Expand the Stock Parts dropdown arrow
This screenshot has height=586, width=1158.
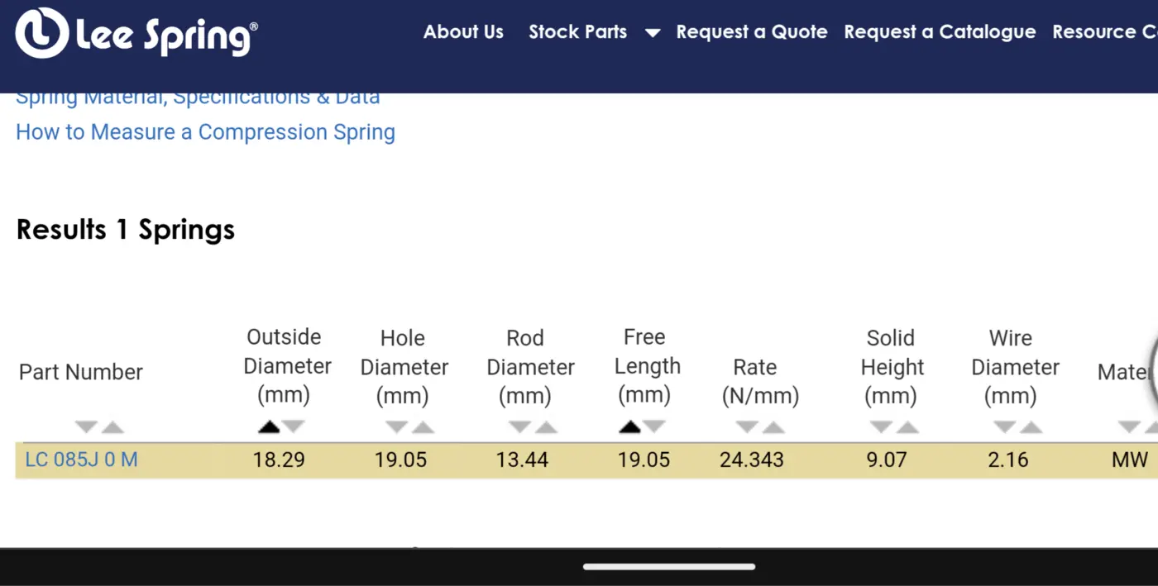point(653,33)
